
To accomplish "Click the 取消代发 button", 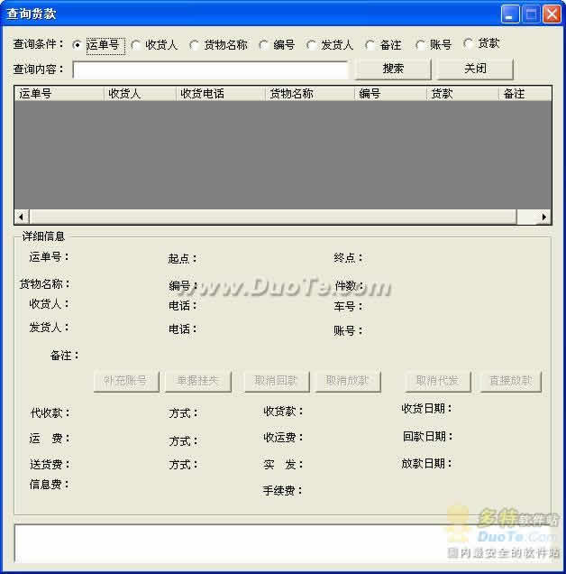I will tap(438, 381).
